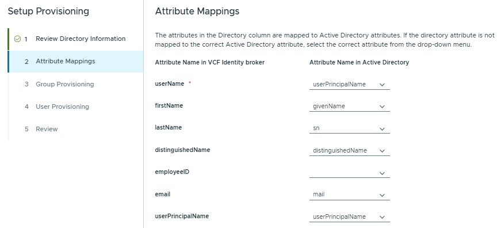Screen dimensions: 497x228
Task: Click the chevron next to distinguishedName value
Action: coord(382,151)
